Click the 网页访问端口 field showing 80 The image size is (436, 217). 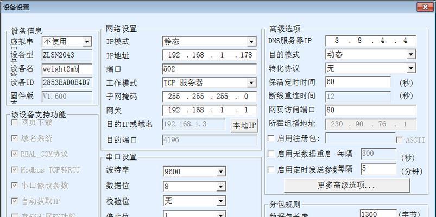pyautogui.click(x=371, y=110)
